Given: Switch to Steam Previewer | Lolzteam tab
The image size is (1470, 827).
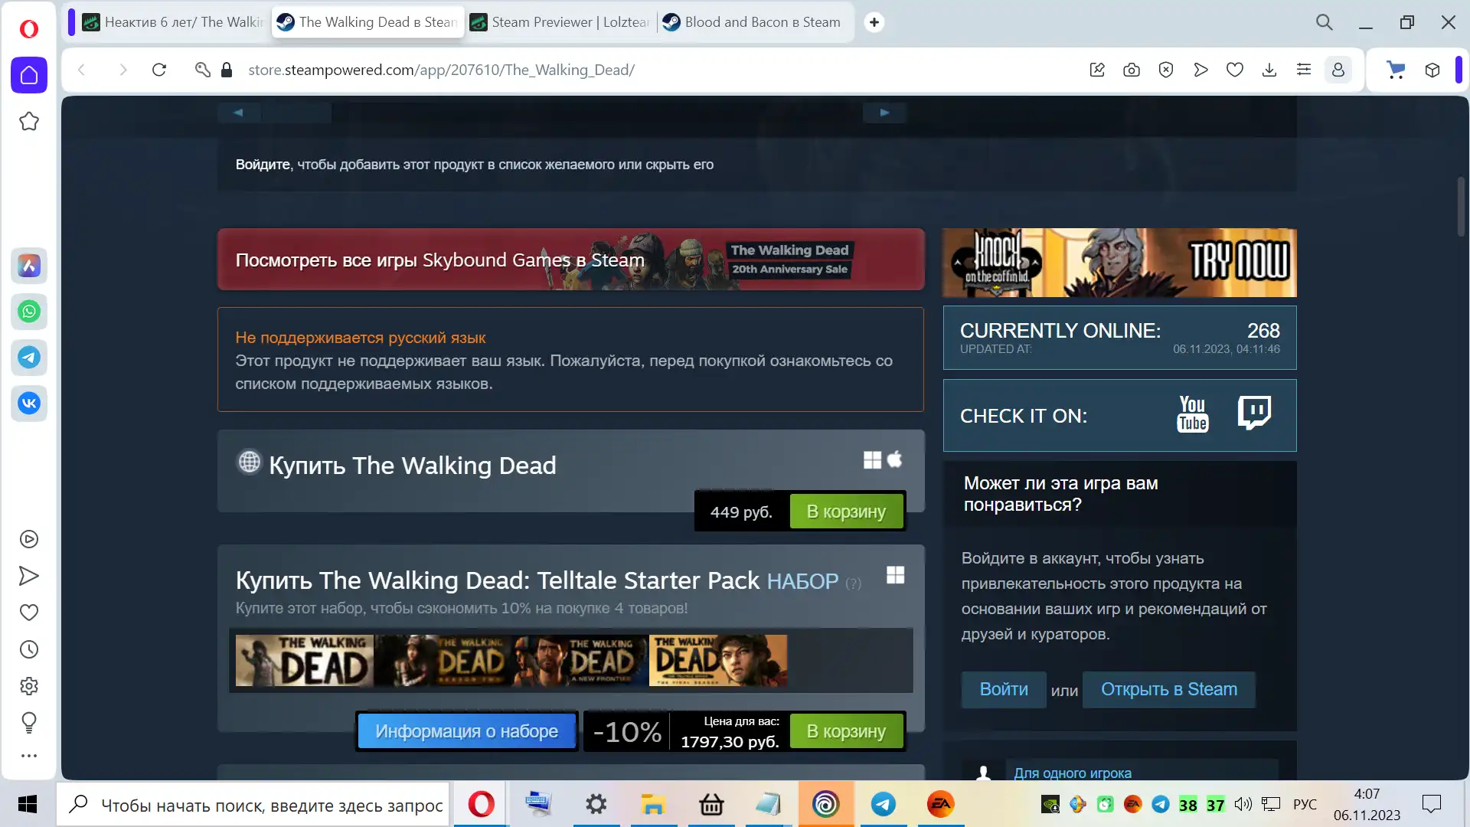Looking at the screenshot, I should pos(560,22).
